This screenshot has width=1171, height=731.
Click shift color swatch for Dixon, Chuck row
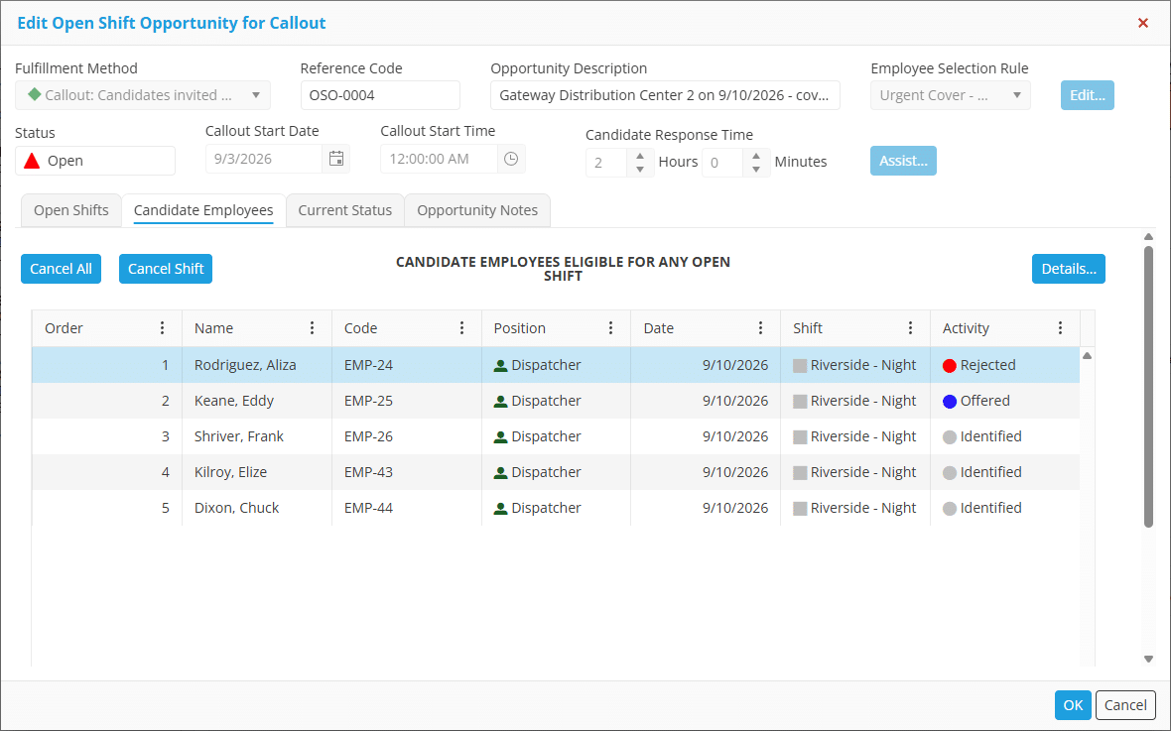800,509
